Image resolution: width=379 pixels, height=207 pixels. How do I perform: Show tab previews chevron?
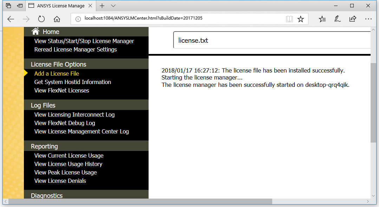pos(113,6)
